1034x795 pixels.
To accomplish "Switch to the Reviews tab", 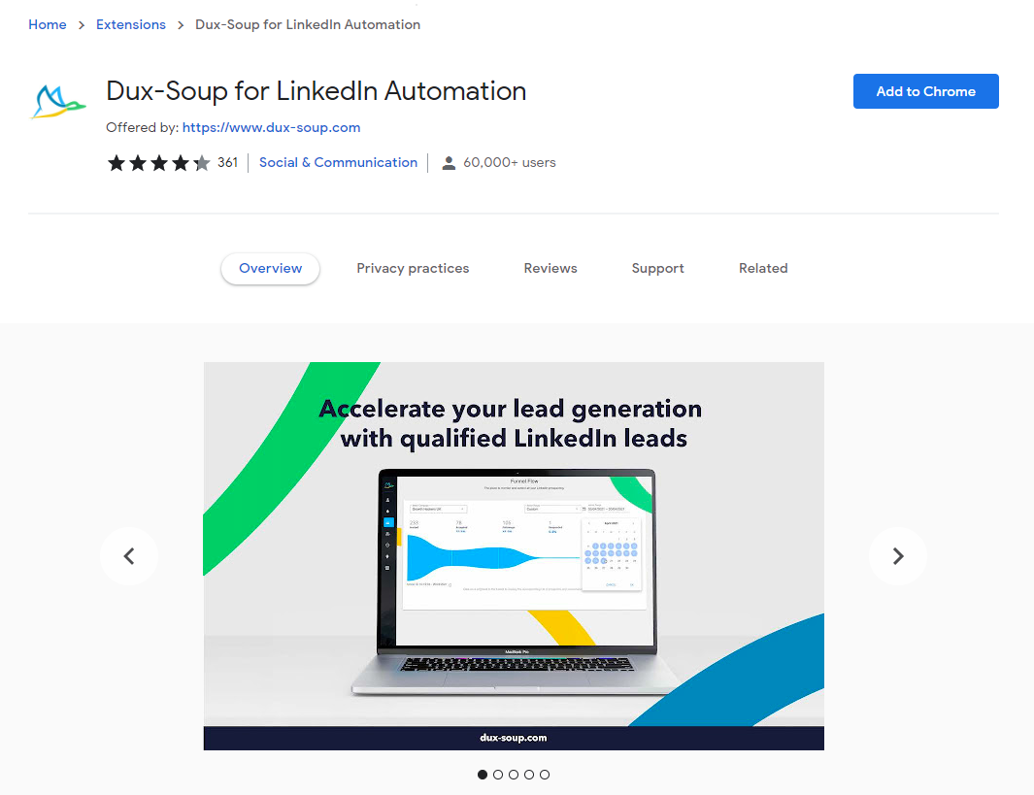I will click(x=550, y=268).
